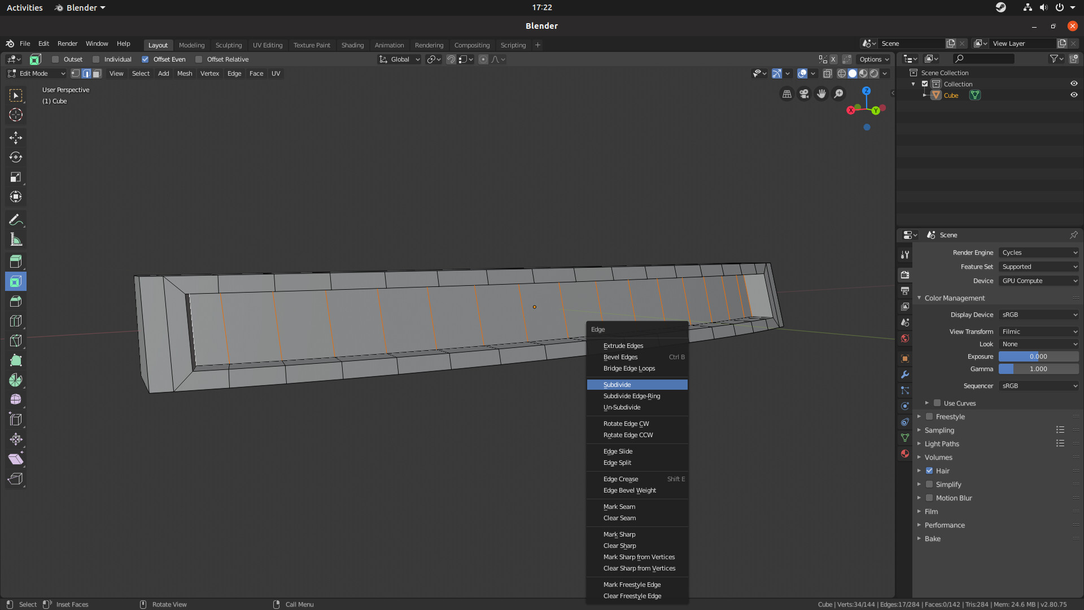The image size is (1084, 610).
Task: Click the viewport pan hand icon
Action: click(821, 94)
